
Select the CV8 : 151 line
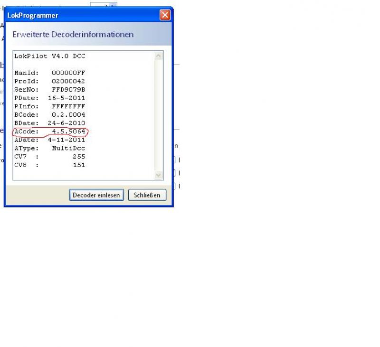[50, 165]
